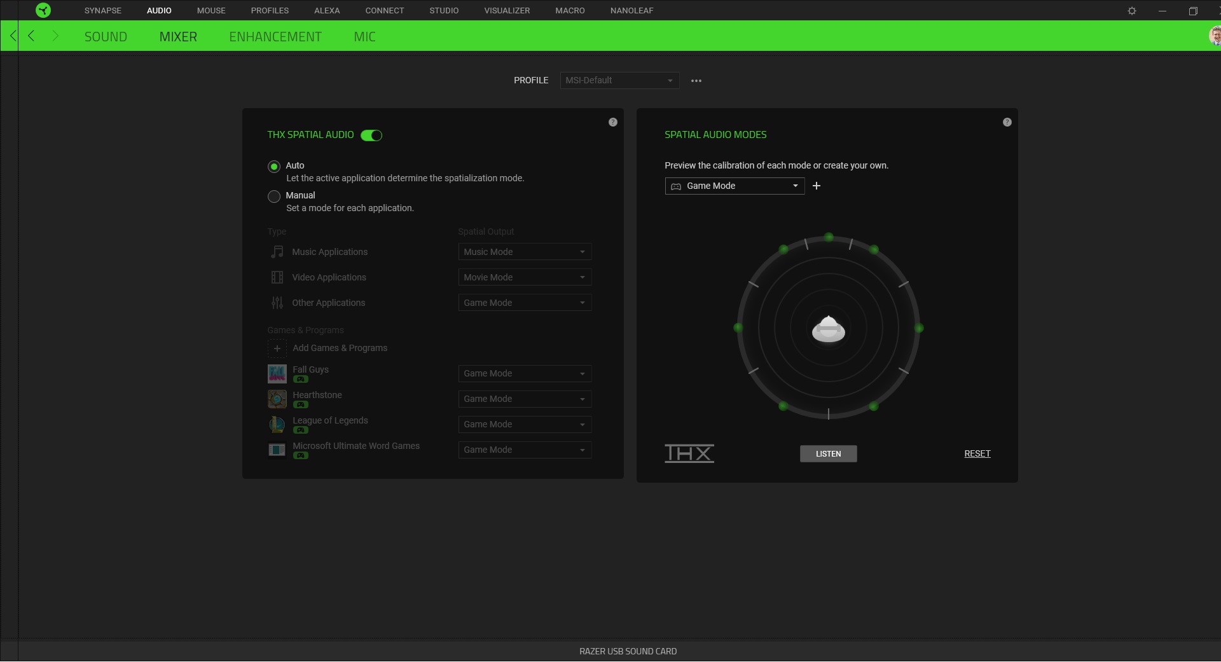Select the front-right speaker dot
The height and width of the screenshot is (662, 1221).
pos(874,249)
